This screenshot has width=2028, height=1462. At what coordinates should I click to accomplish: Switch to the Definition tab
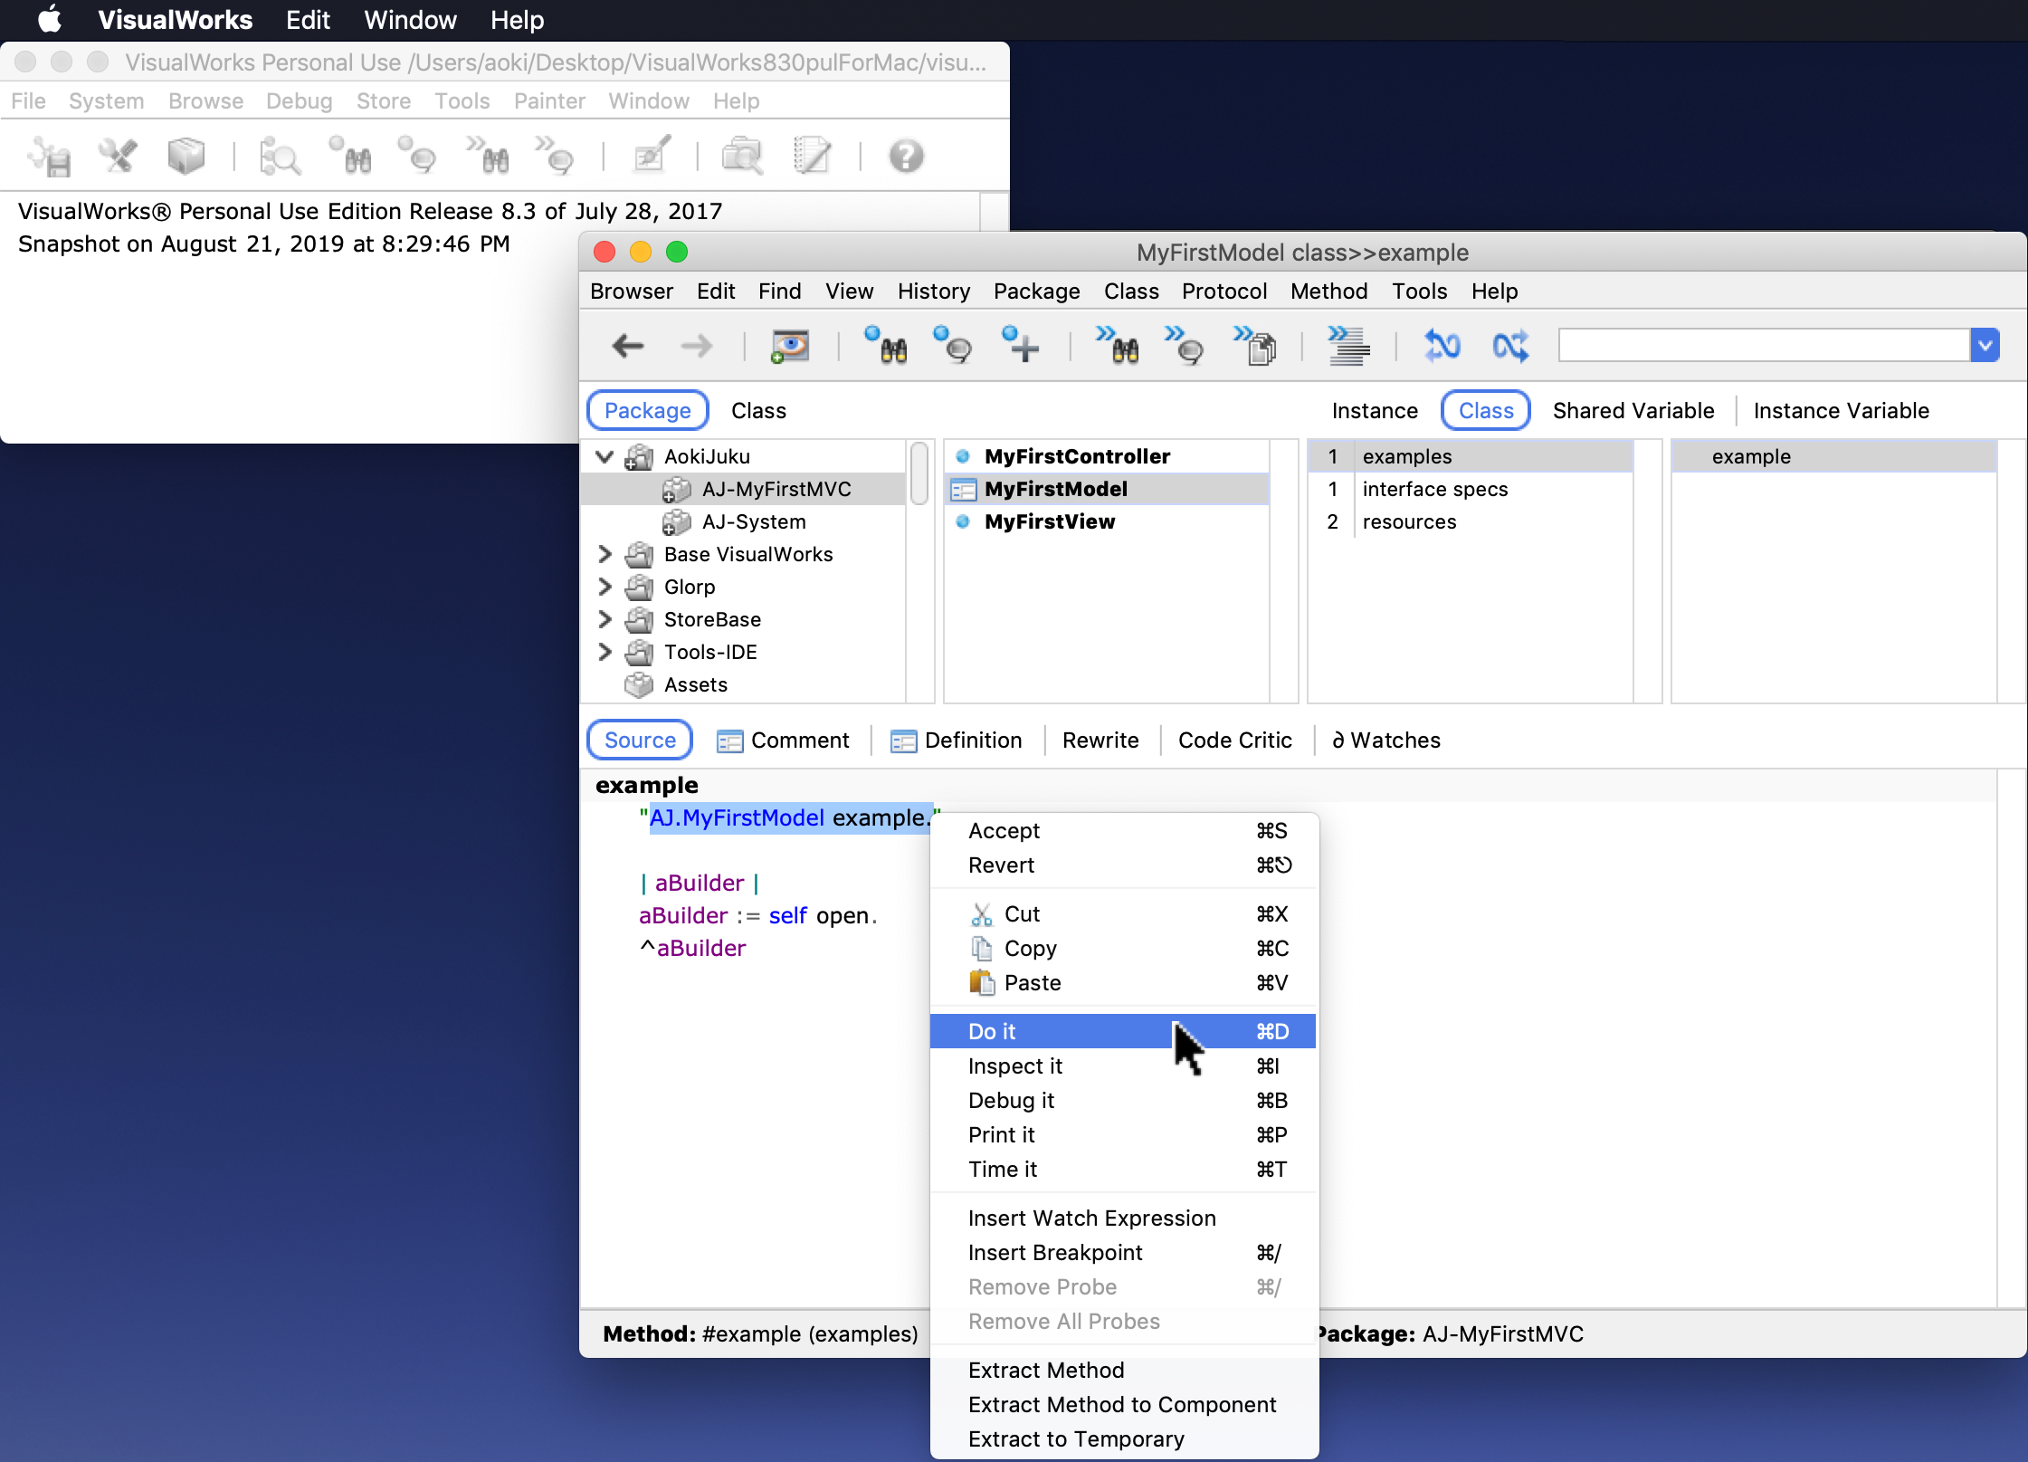[x=957, y=741]
